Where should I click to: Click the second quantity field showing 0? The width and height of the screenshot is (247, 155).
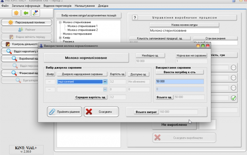(x=179, y=89)
